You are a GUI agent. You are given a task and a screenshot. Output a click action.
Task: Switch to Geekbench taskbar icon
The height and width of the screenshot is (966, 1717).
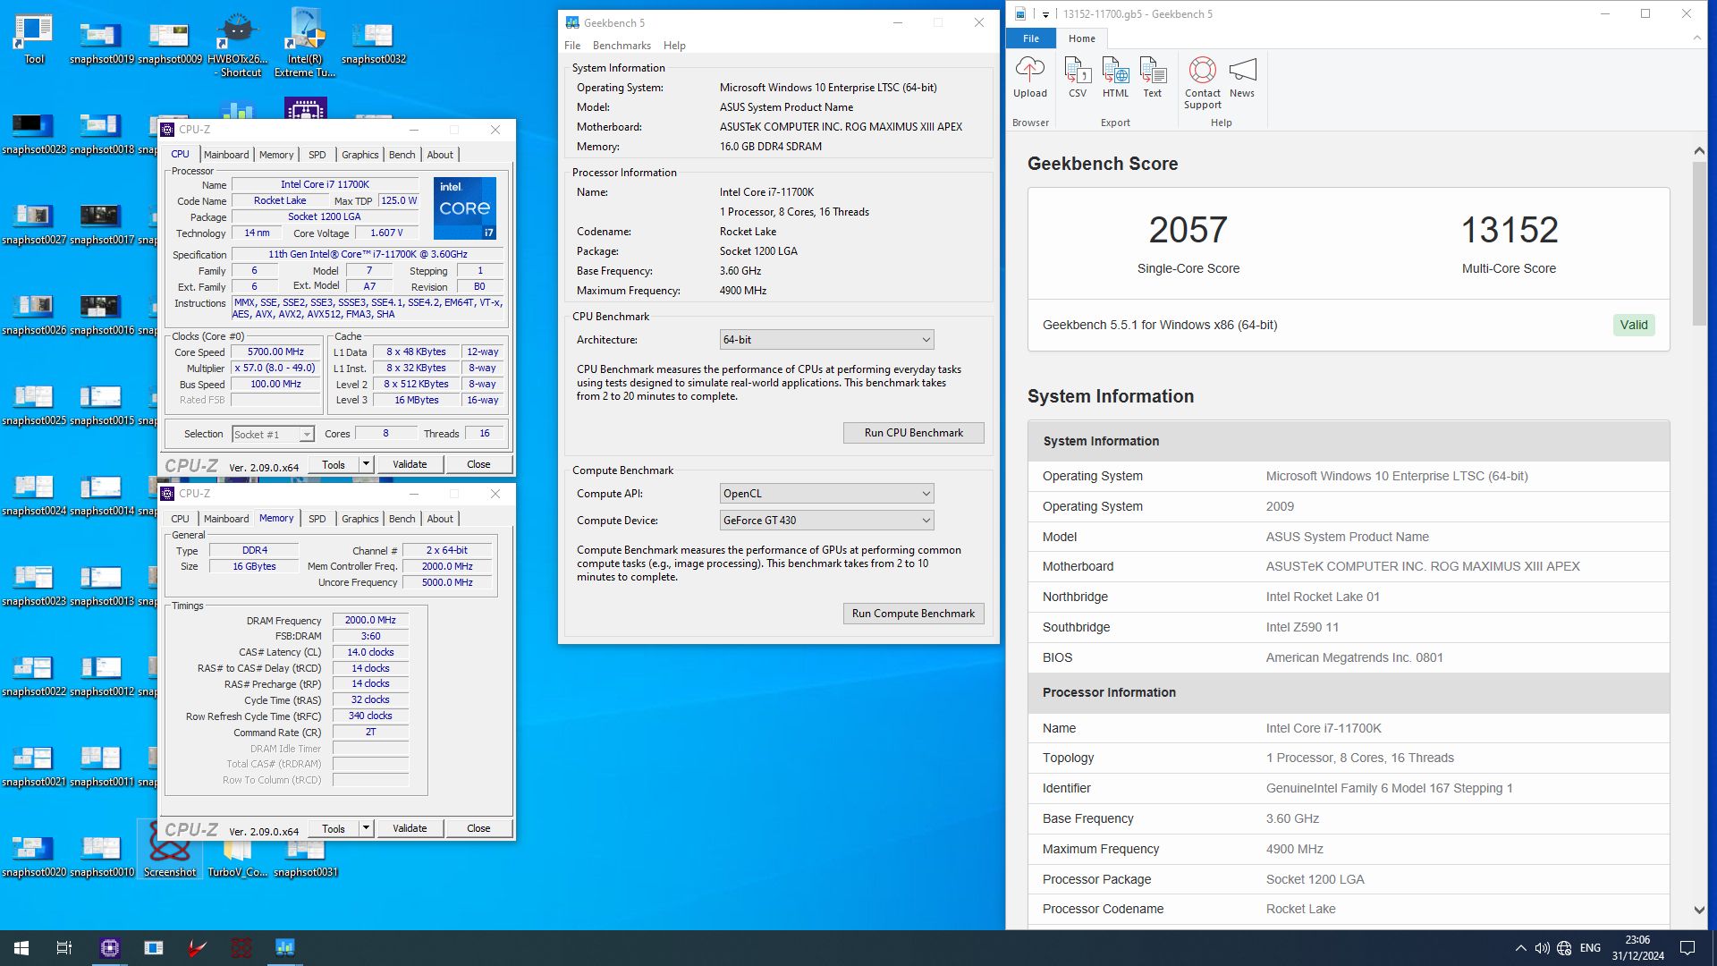tap(285, 948)
